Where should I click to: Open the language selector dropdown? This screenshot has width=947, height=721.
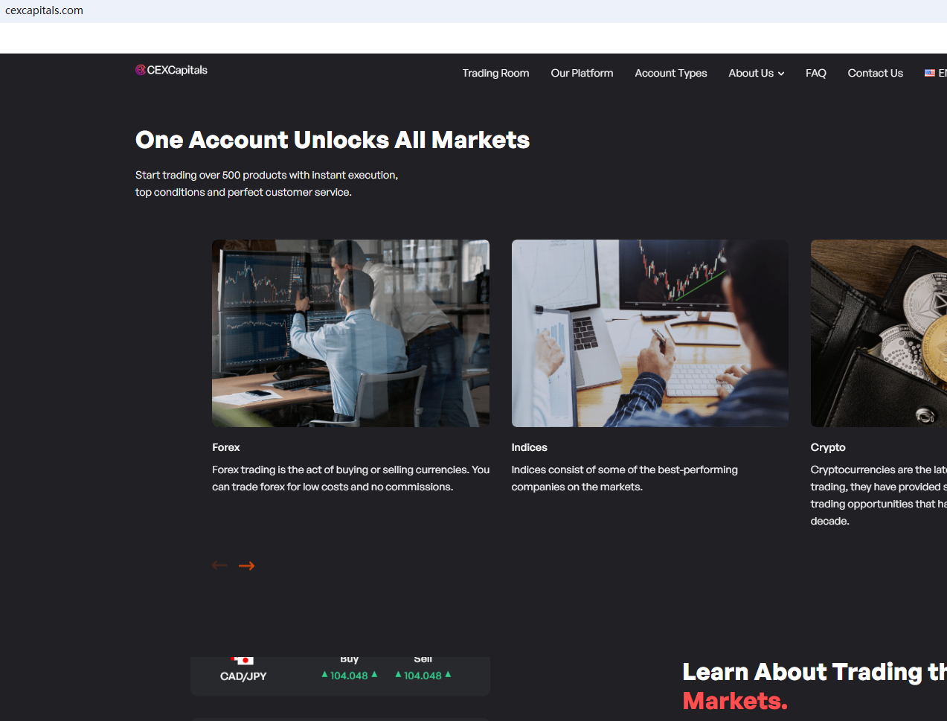point(936,73)
